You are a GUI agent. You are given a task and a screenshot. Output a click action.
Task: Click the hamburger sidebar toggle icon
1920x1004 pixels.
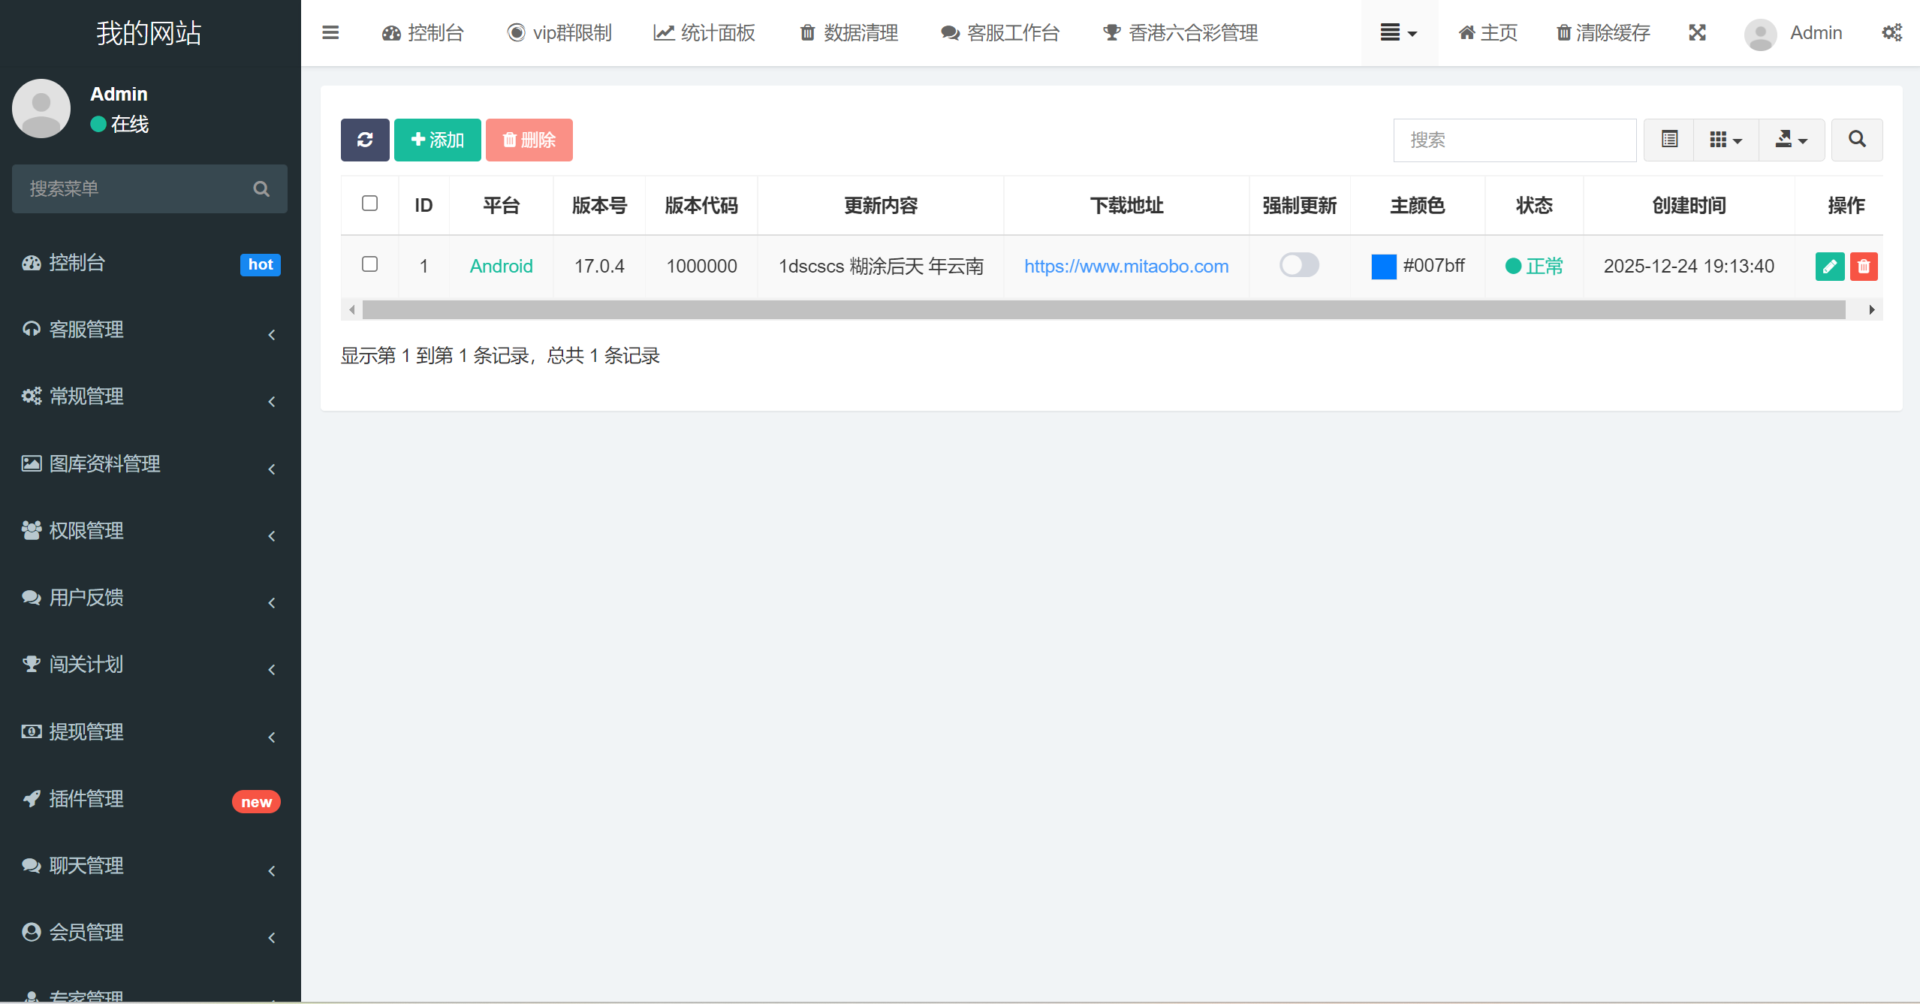pos(330,33)
